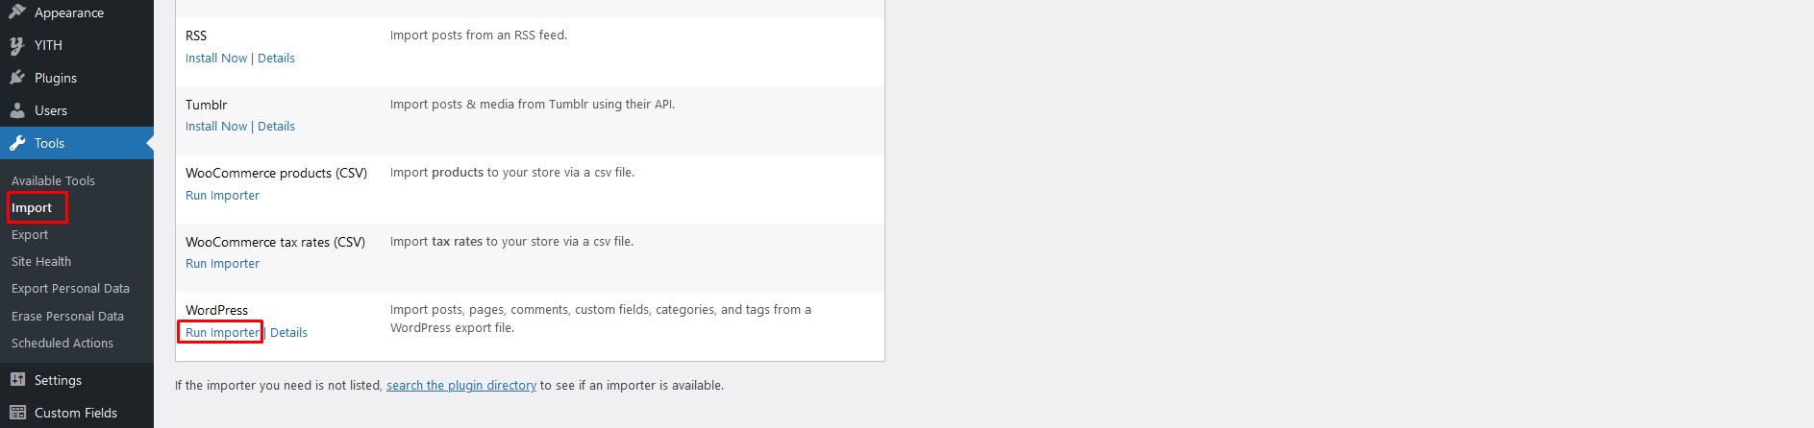Viewport: 1814px width, 428px height.
Task: Select Import in the Tools submenu
Action: click(x=32, y=207)
